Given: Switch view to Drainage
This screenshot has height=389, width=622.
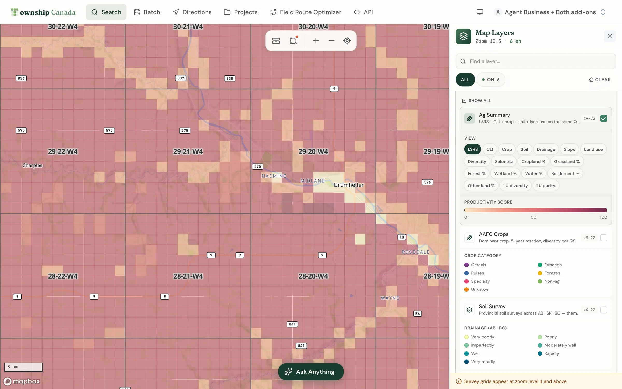Looking at the screenshot, I should point(546,149).
